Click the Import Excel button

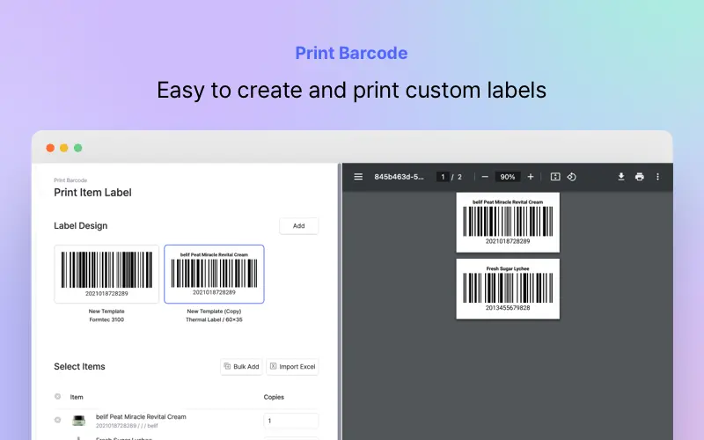(x=292, y=366)
